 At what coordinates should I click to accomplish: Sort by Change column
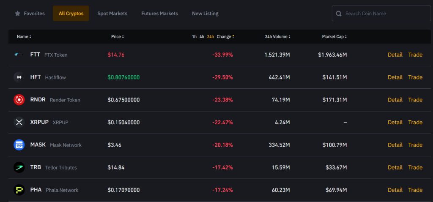(226, 37)
